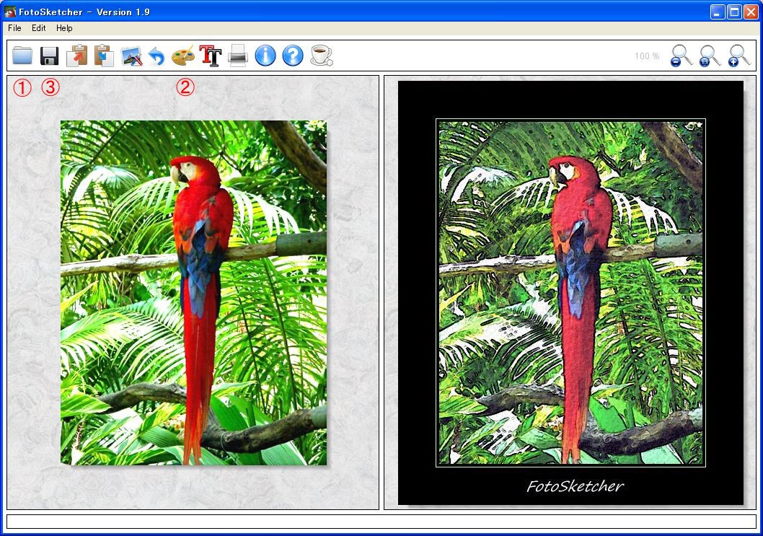Open the Help menu
The width and height of the screenshot is (763, 536).
64,28
